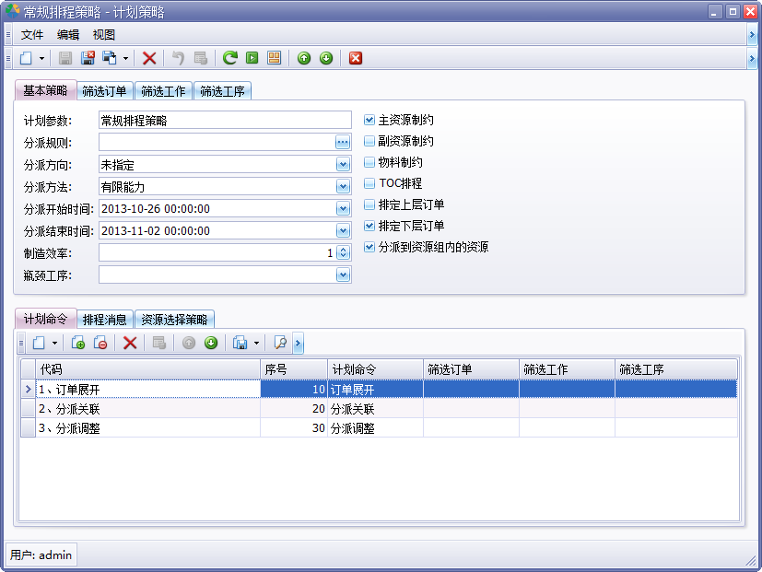Image resolution: width=762 pixels, height=572 pixels.
Task: Open the 分派开始时间 date dropdown
Action: [343, 209]
